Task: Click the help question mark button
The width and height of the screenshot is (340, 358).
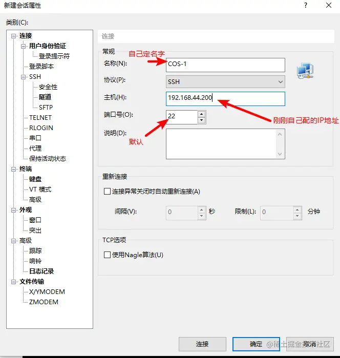Action: (x=306, y=5)
